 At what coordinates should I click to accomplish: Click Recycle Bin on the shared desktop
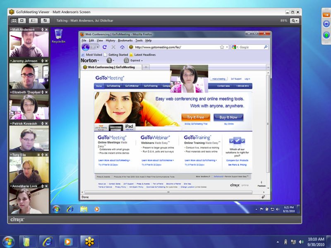[x=58, y=36]
